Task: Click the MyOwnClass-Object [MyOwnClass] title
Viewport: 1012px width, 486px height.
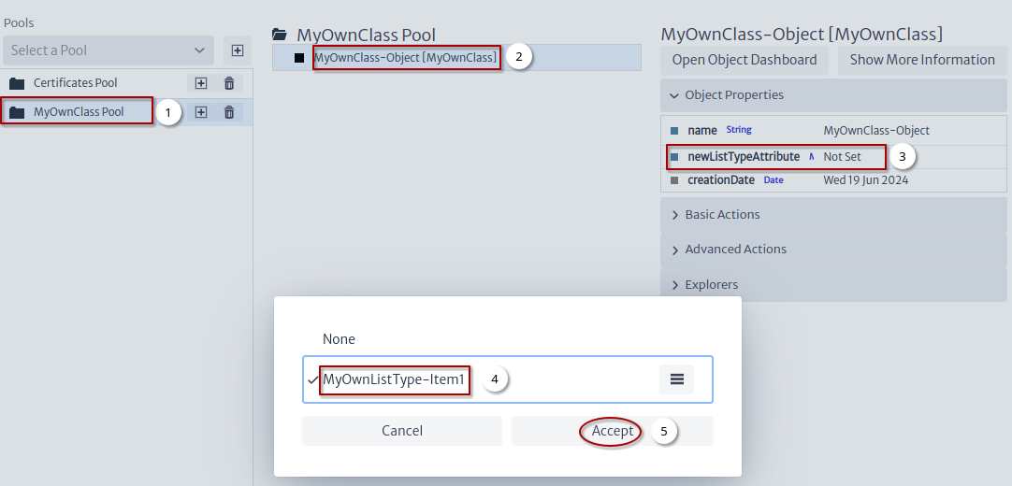Action: click(802, 35)
